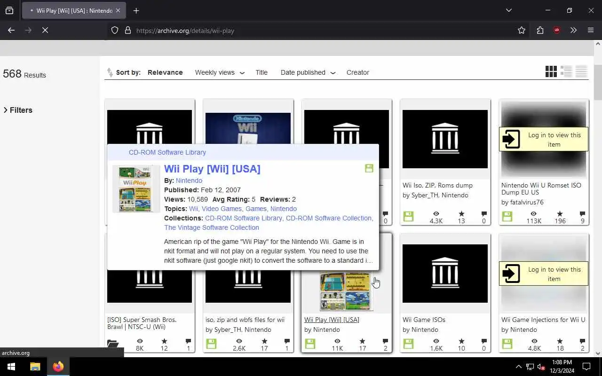Close the Wii Play tab
602x376 pixels.
[x=118, y=10]
